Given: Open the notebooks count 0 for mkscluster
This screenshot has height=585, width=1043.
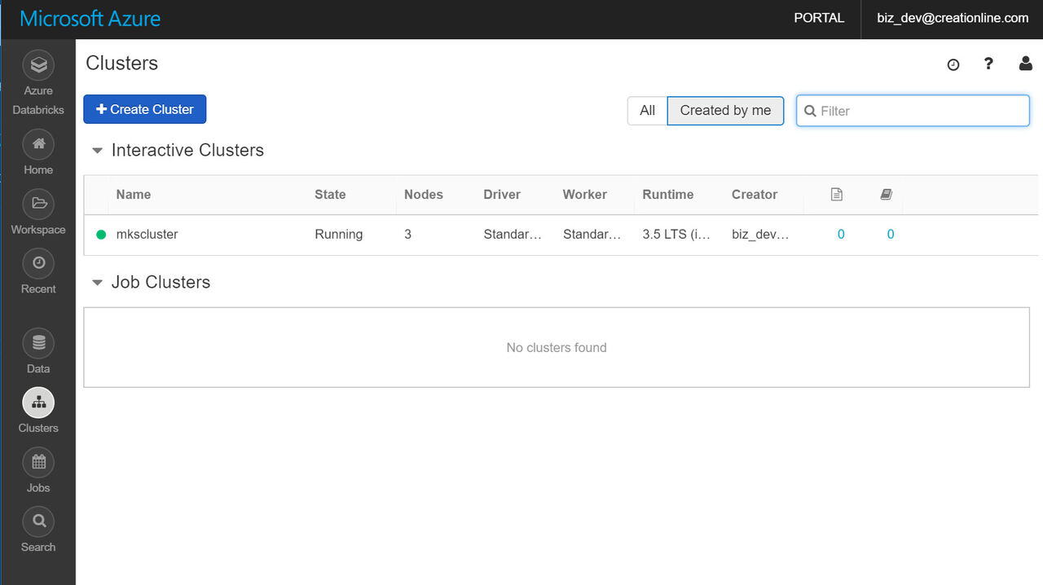Looking at the screenshot, I should 841,235.
